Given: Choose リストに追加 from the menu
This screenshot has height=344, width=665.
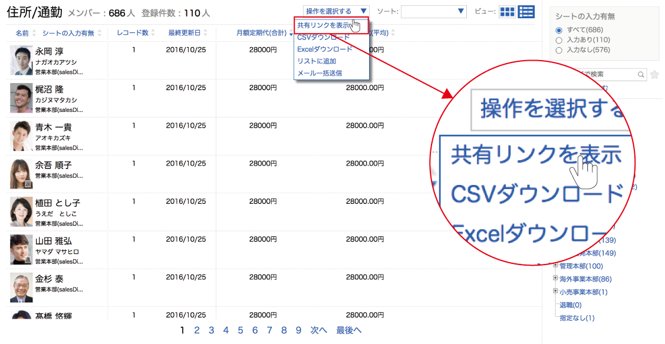Looking at the screenshot, I should pos(317,61).
